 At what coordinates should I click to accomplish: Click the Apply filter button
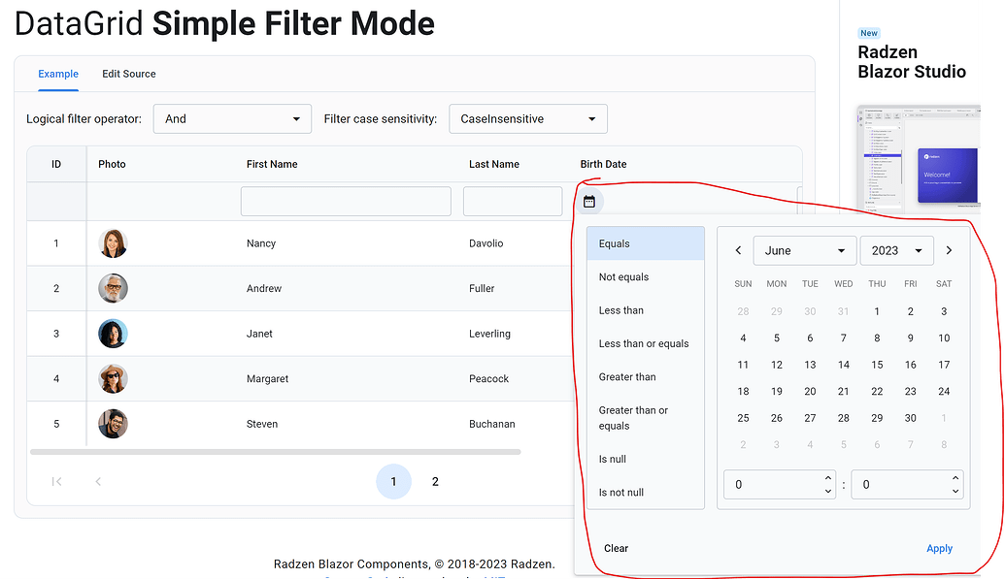pyautogui.click(x=939, y=548)
